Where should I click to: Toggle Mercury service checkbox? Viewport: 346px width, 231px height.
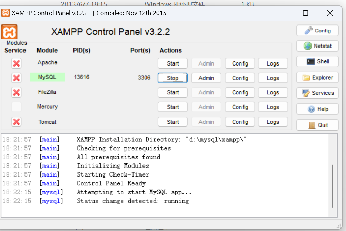(x=16, y=107)
